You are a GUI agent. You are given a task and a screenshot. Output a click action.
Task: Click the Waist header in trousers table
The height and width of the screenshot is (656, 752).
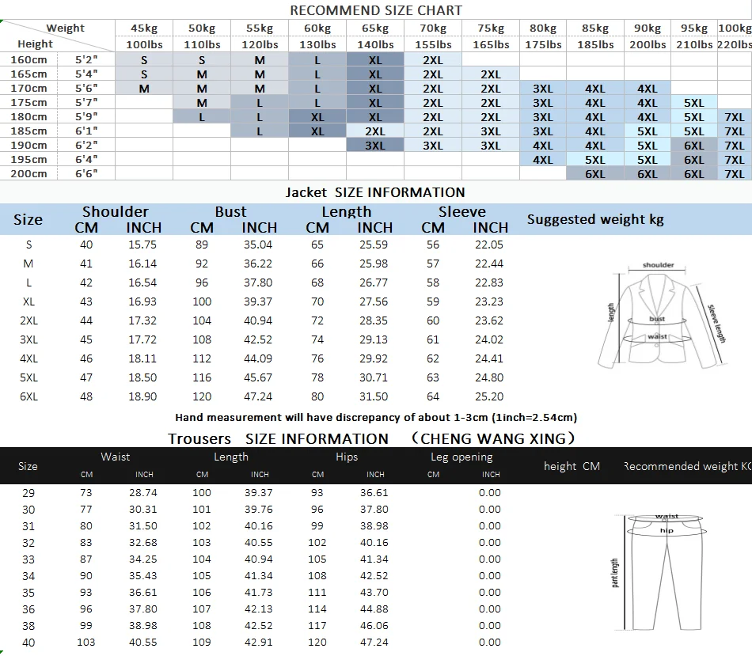pos(115,457)
